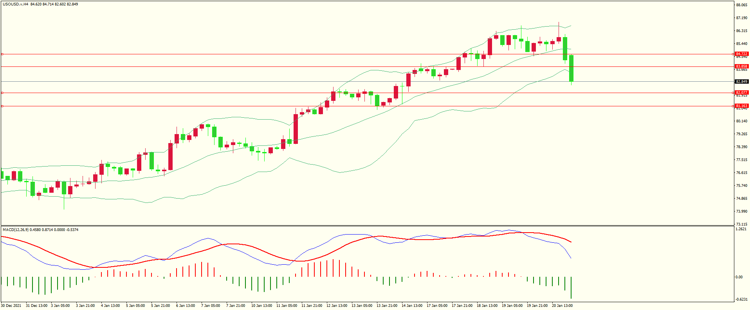Click the 17 Jan 05:00 time label
The height and width of the screenshot is (310, 750).
pyautogui.click(x=437, y=306)
